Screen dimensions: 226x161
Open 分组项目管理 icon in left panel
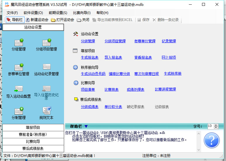pyautogui.click(x=46, y=45)
